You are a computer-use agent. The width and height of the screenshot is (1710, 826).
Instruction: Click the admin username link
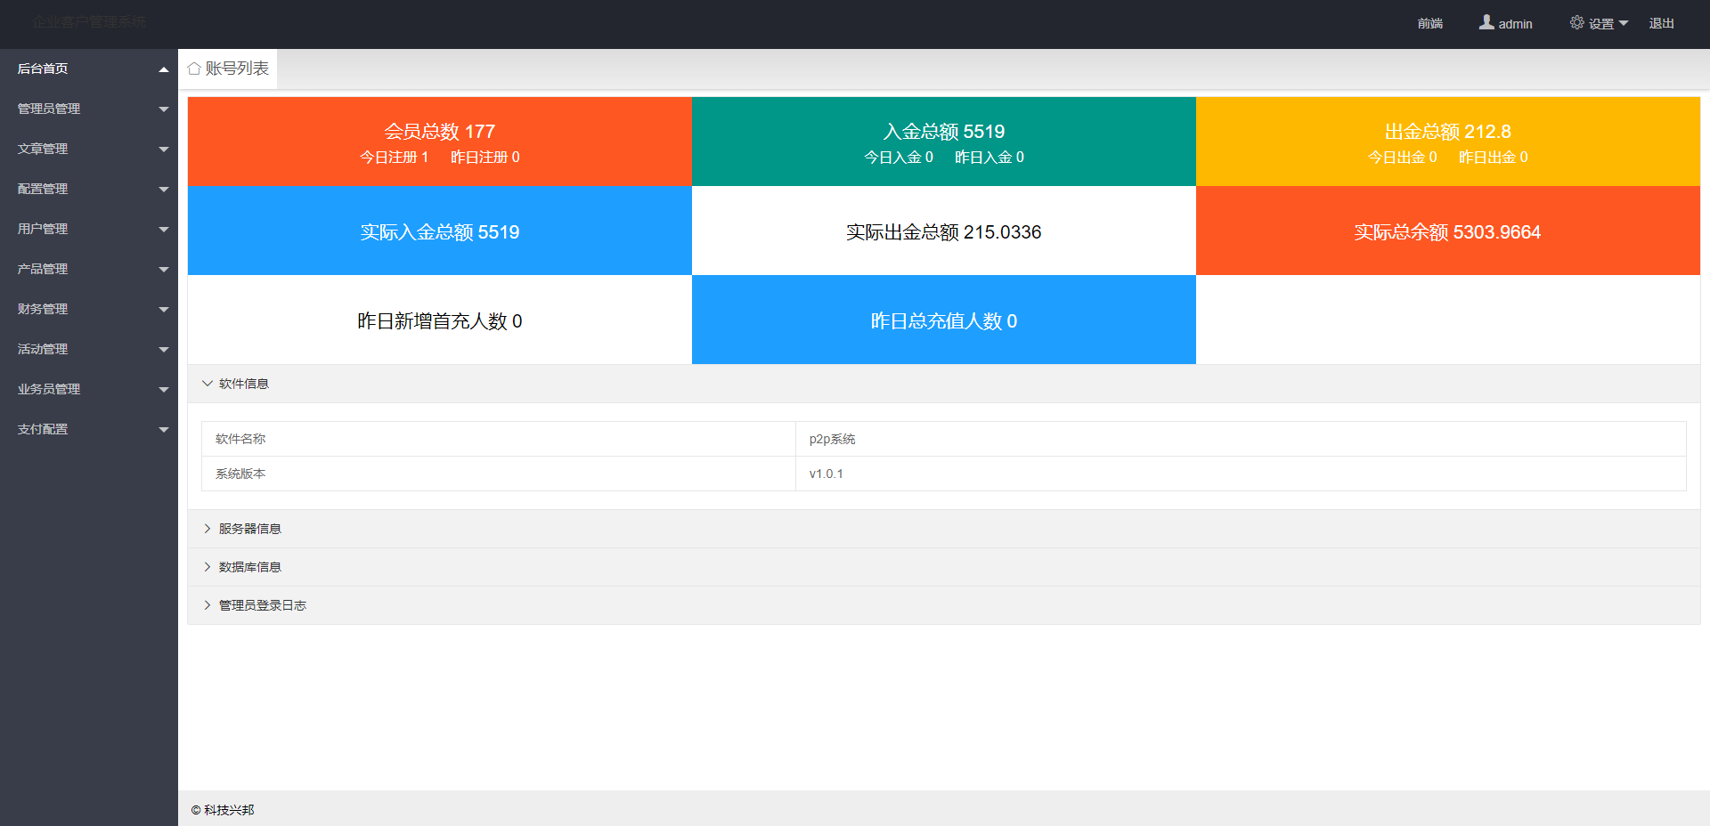(1515, 24)
